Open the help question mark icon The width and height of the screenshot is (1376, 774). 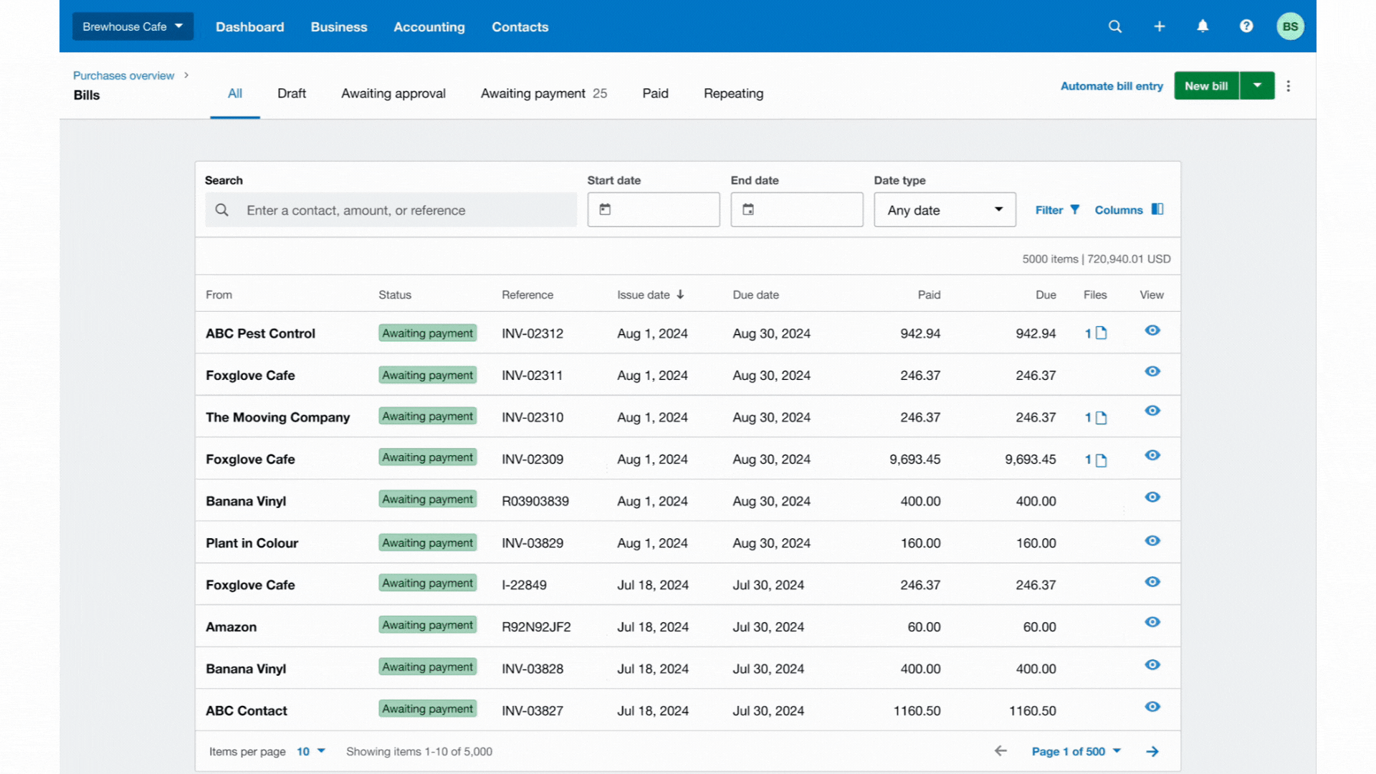tap(1246, 27)
